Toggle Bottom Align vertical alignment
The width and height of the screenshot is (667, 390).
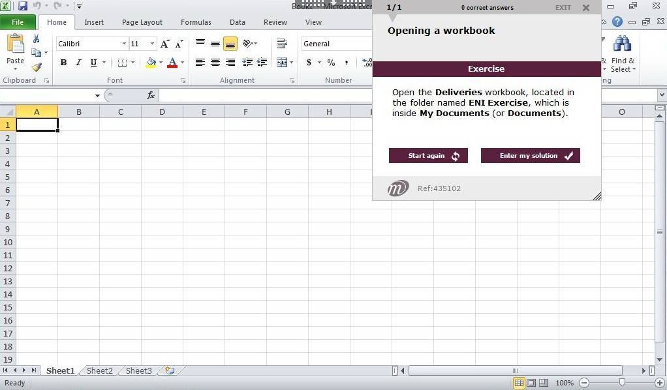click(x=230, y=44)
